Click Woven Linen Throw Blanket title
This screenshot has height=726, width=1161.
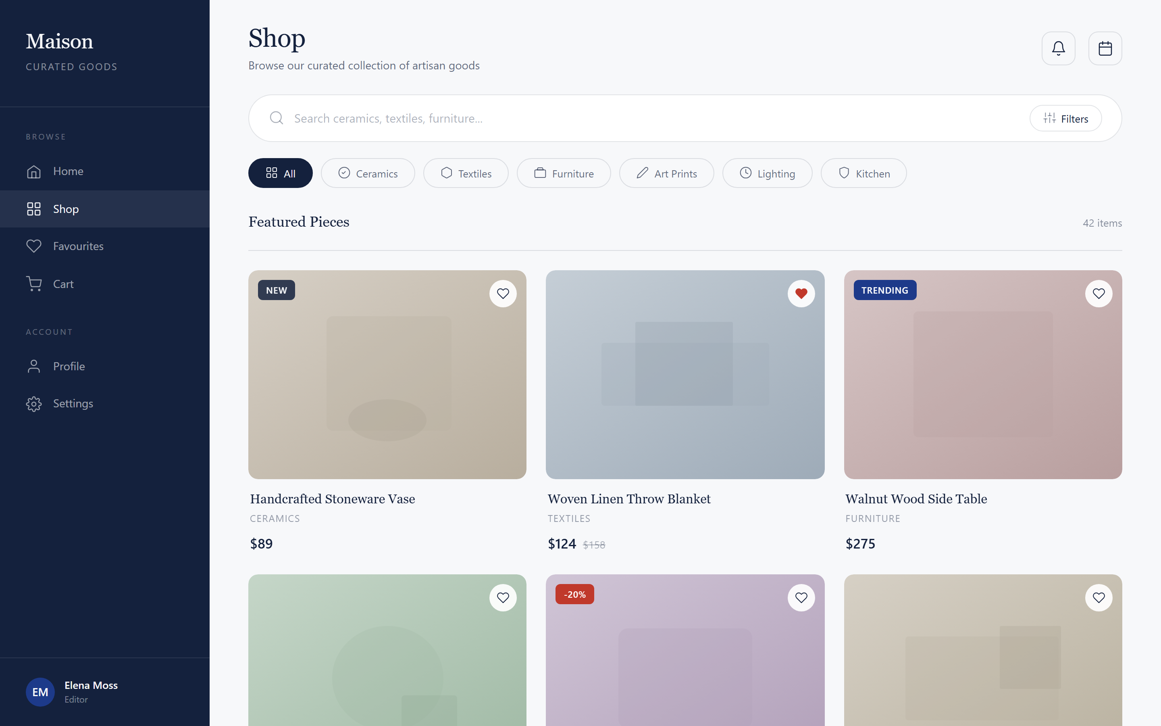coord(629,499)
